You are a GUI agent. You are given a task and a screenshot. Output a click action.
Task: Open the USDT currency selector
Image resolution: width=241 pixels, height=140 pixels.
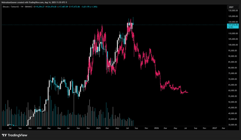(231, 7)
